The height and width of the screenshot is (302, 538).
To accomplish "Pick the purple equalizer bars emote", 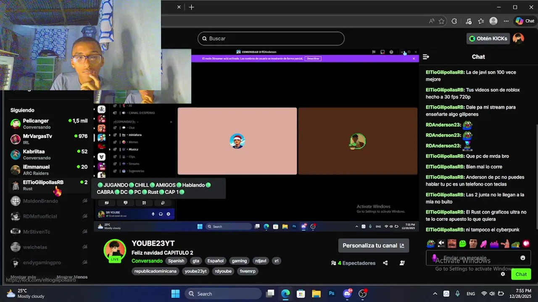I will pyautogui.click(x=494, y=244).
